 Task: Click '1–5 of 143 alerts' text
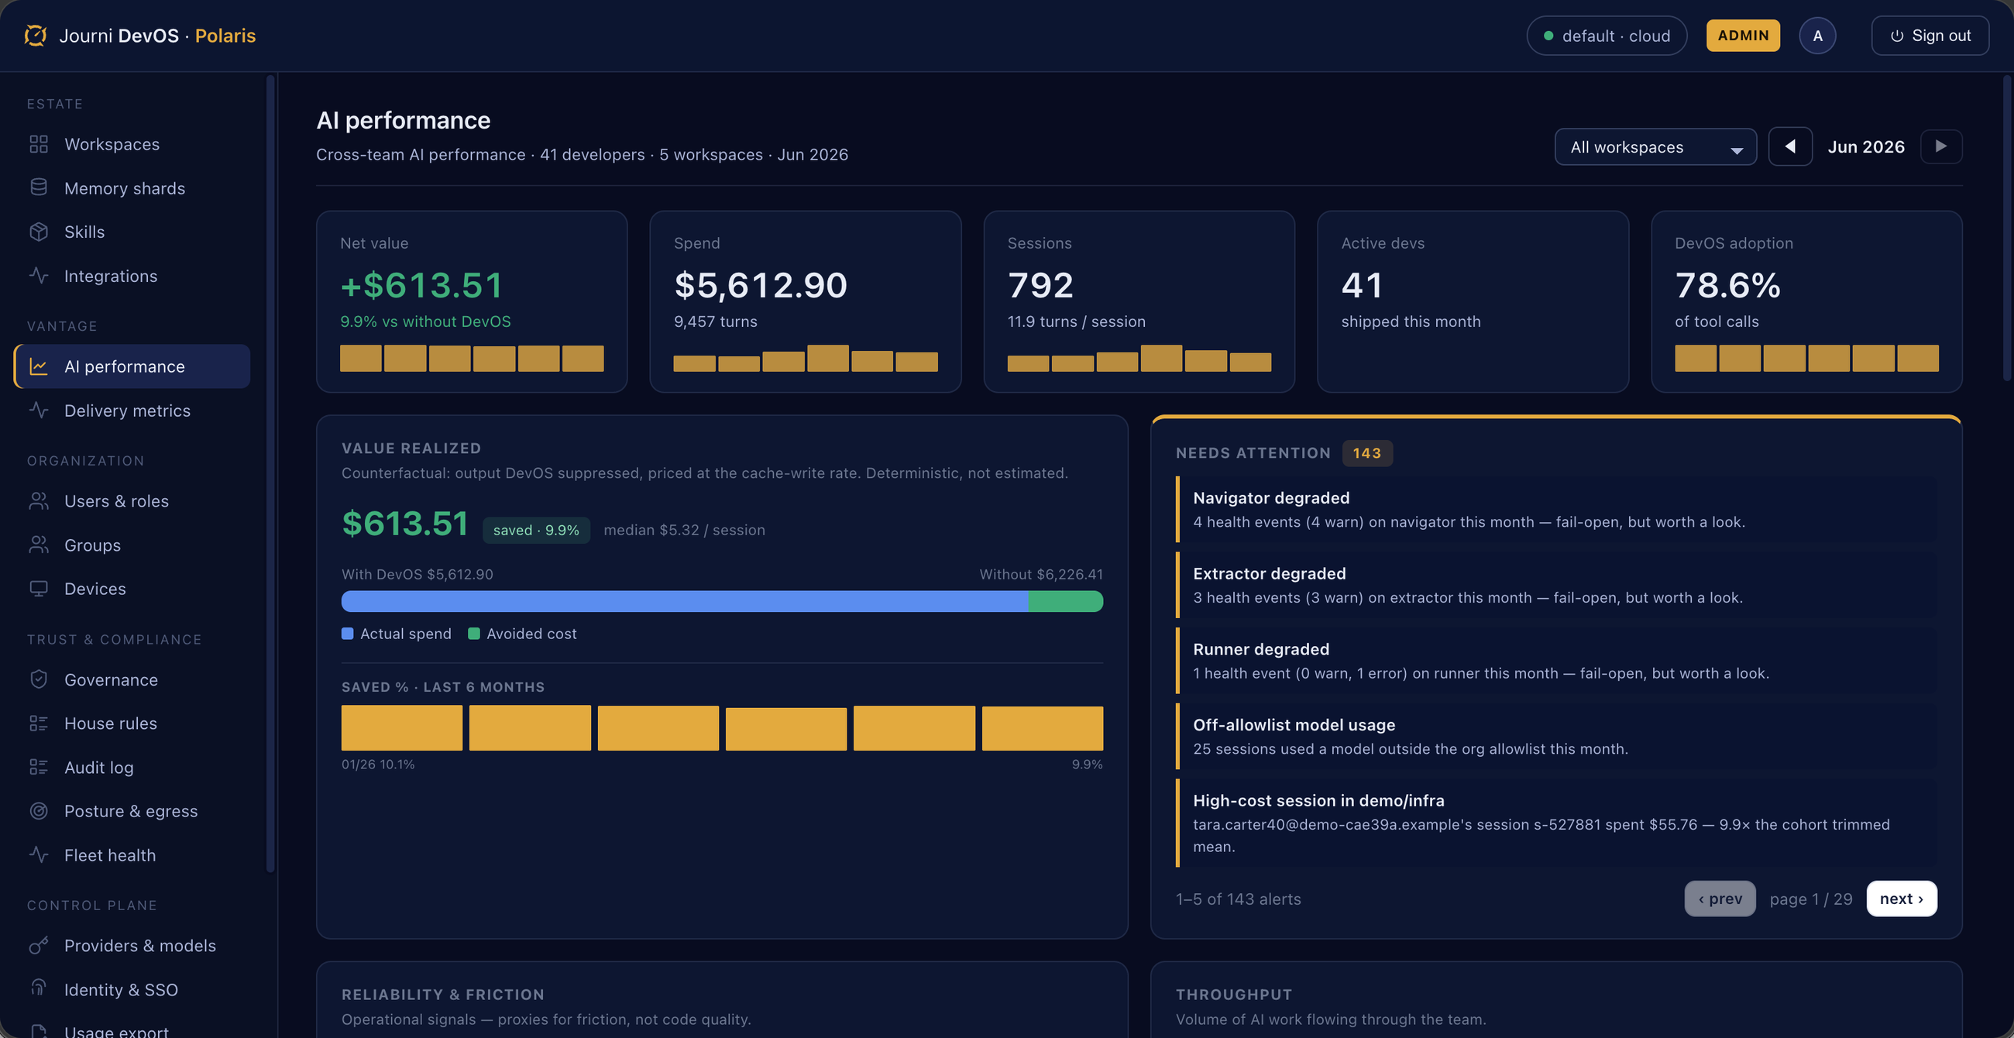click(x=1239, y=899)
